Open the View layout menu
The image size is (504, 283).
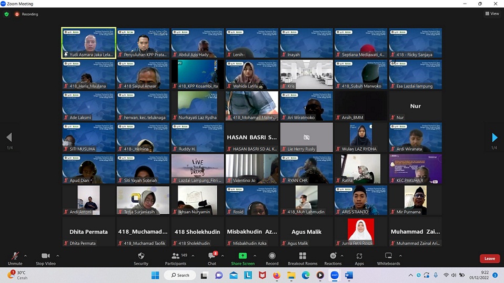pos(492,14)
